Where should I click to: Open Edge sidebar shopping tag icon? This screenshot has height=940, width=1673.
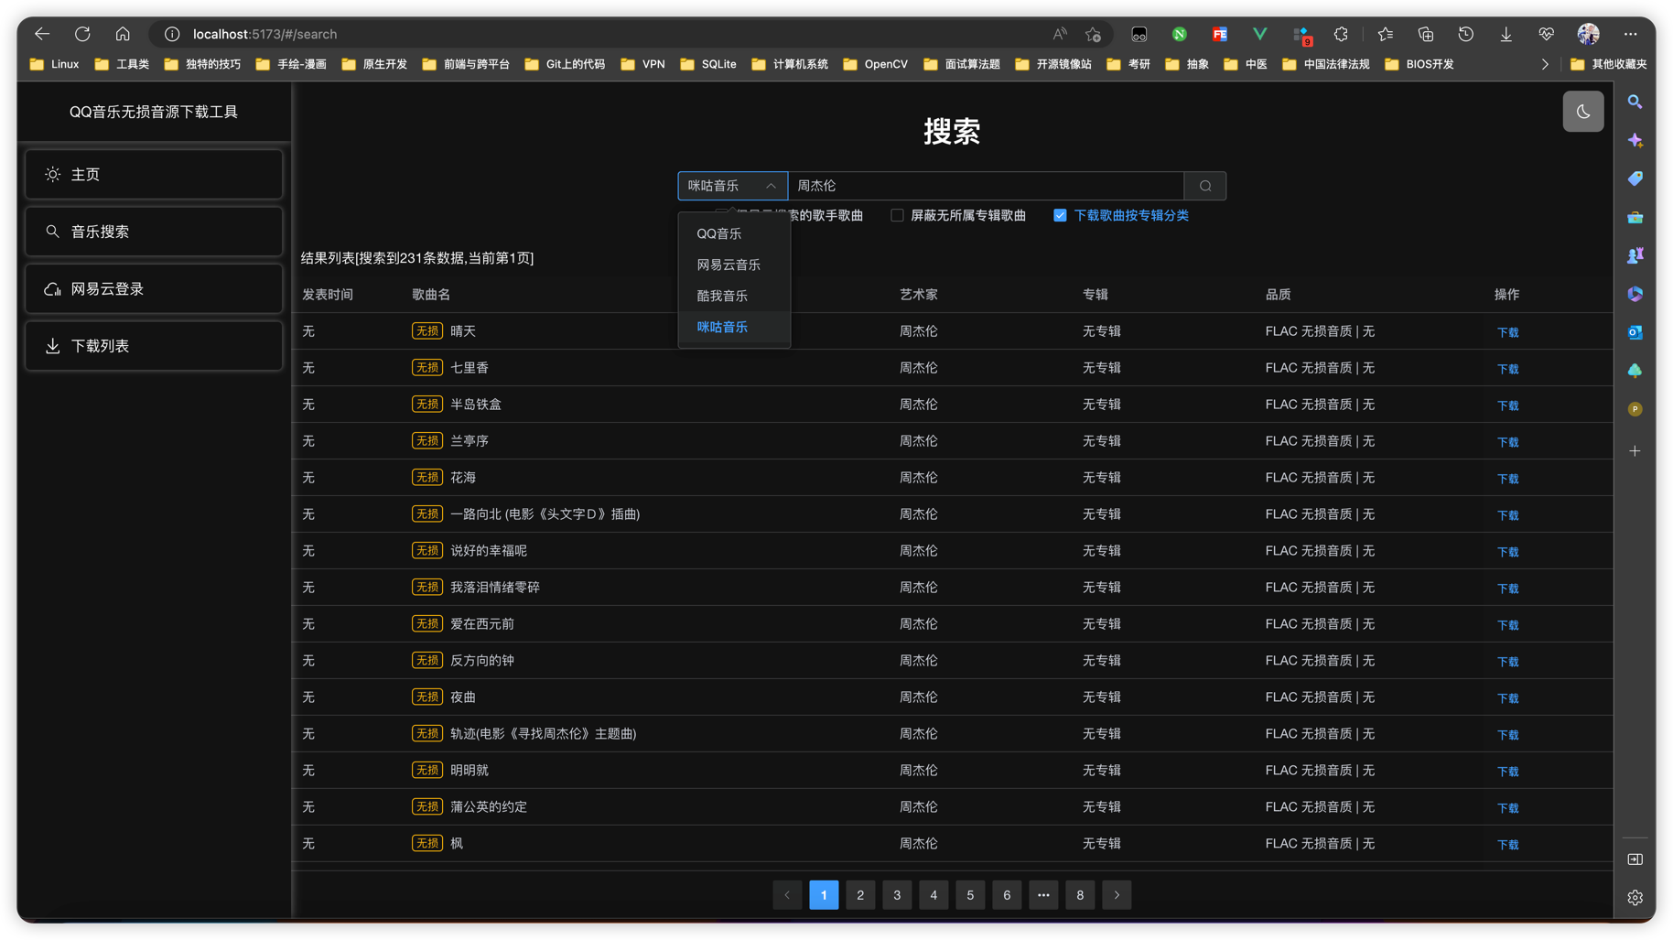coord(1635,178)
